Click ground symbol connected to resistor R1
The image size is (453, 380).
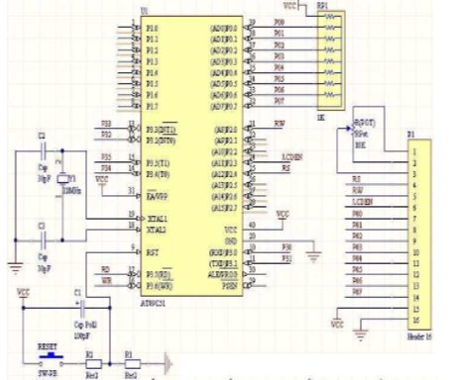(x=169, y=364)
